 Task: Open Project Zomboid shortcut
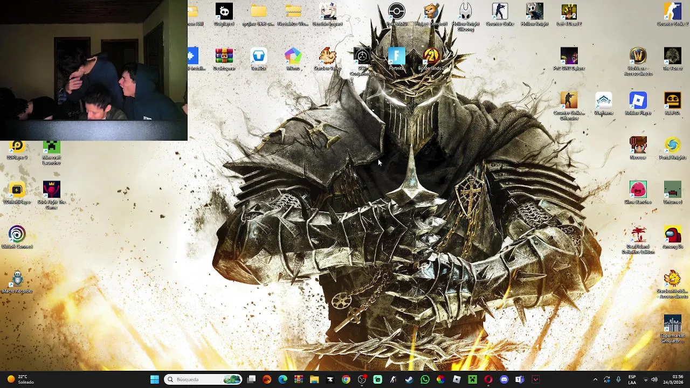[431, 15]
